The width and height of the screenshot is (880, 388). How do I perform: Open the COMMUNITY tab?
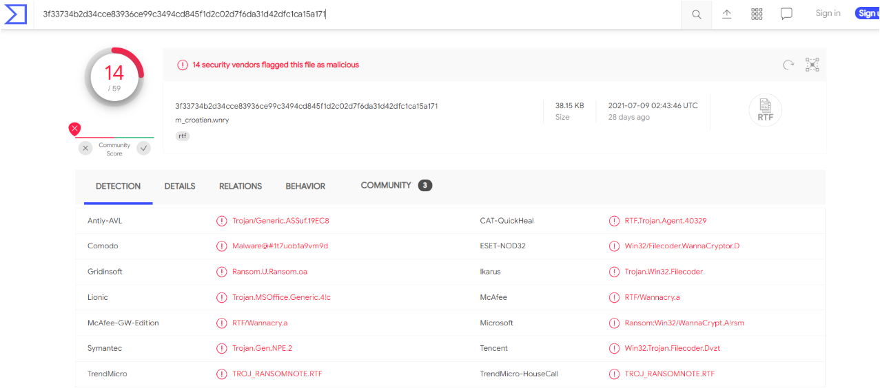coord(396,186)
